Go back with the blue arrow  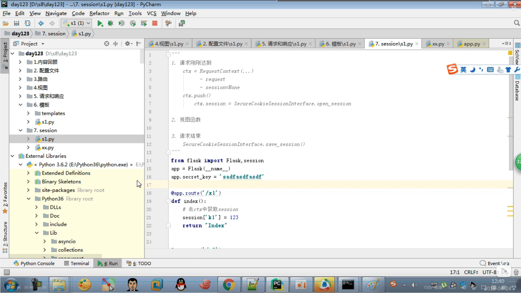41,23
